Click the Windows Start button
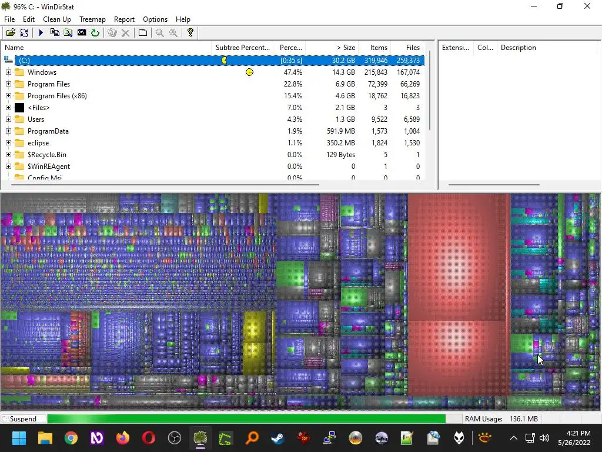 (x=19, y=438)
